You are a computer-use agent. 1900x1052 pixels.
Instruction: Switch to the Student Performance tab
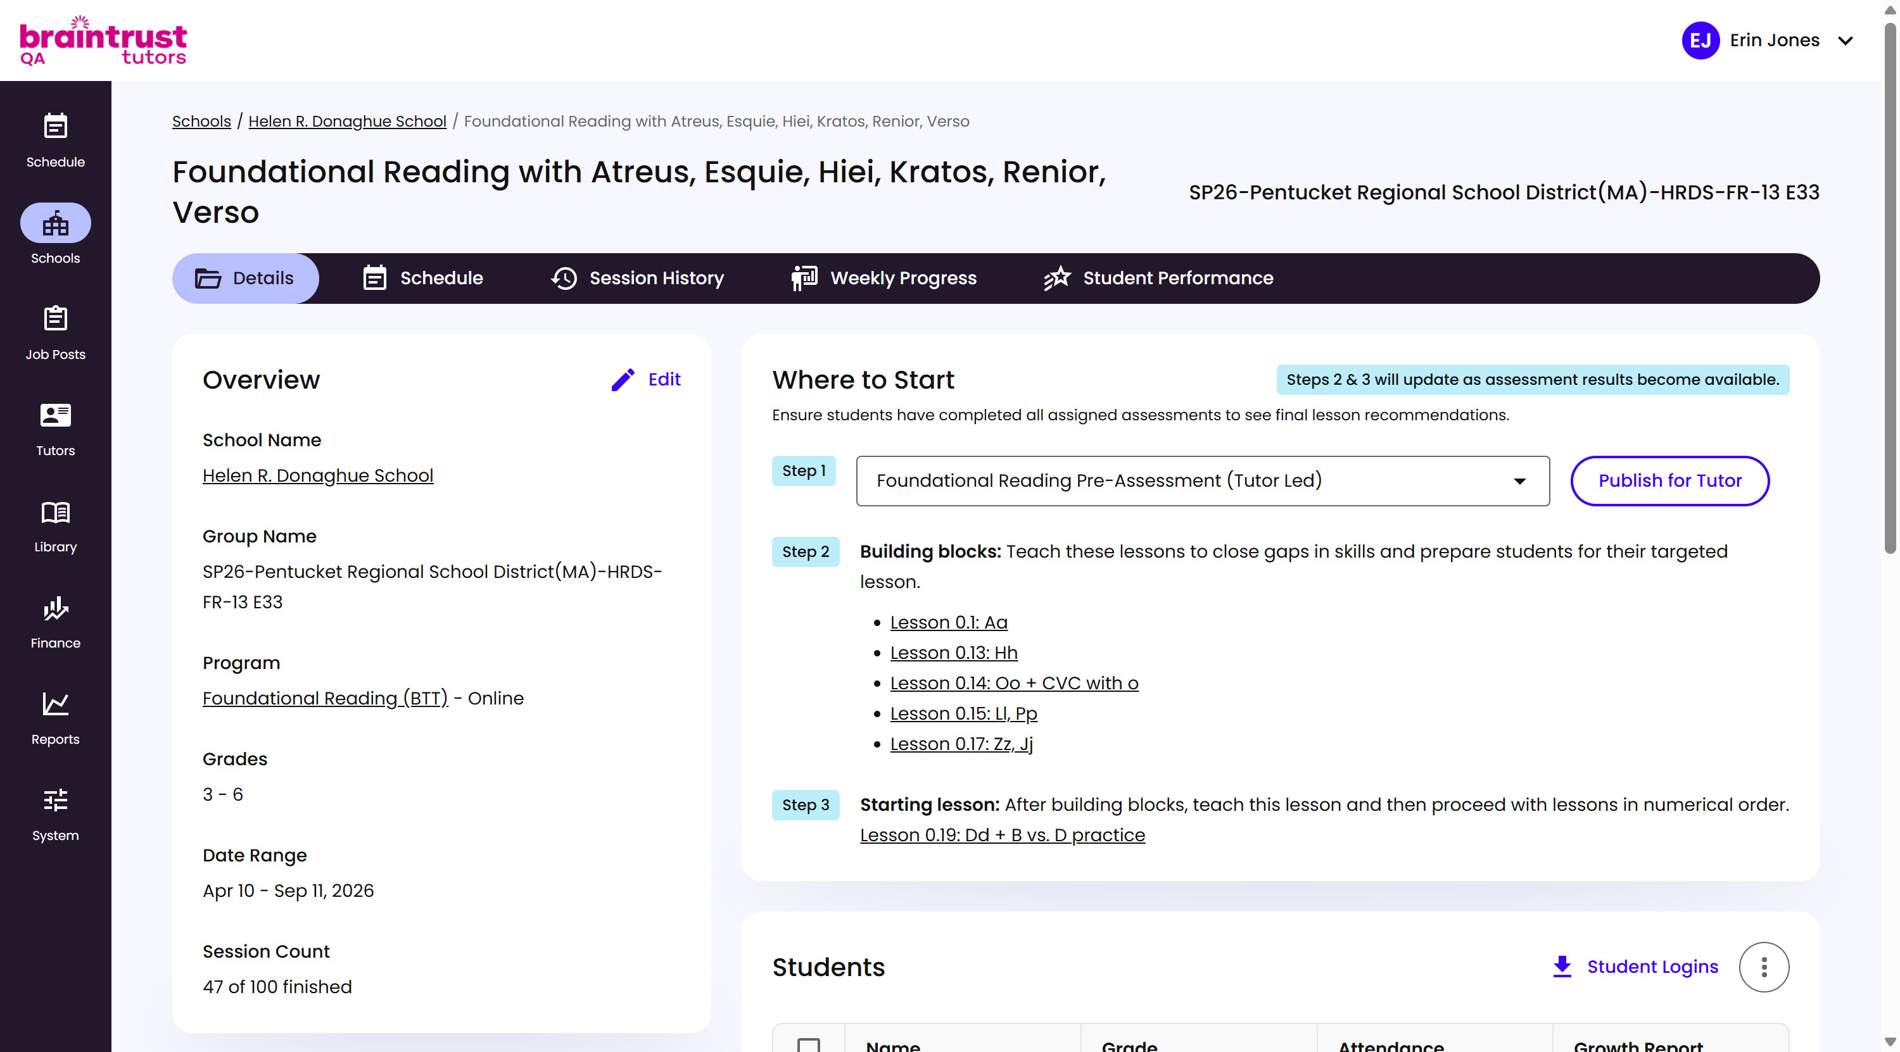[x=1158, y=278]
